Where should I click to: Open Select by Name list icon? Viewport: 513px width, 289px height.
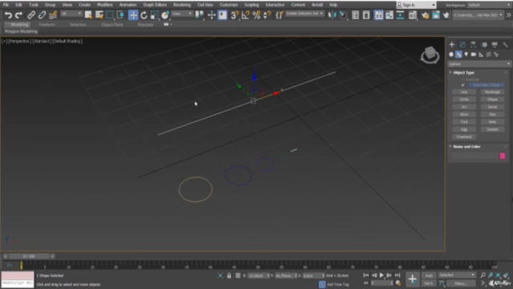99,15
